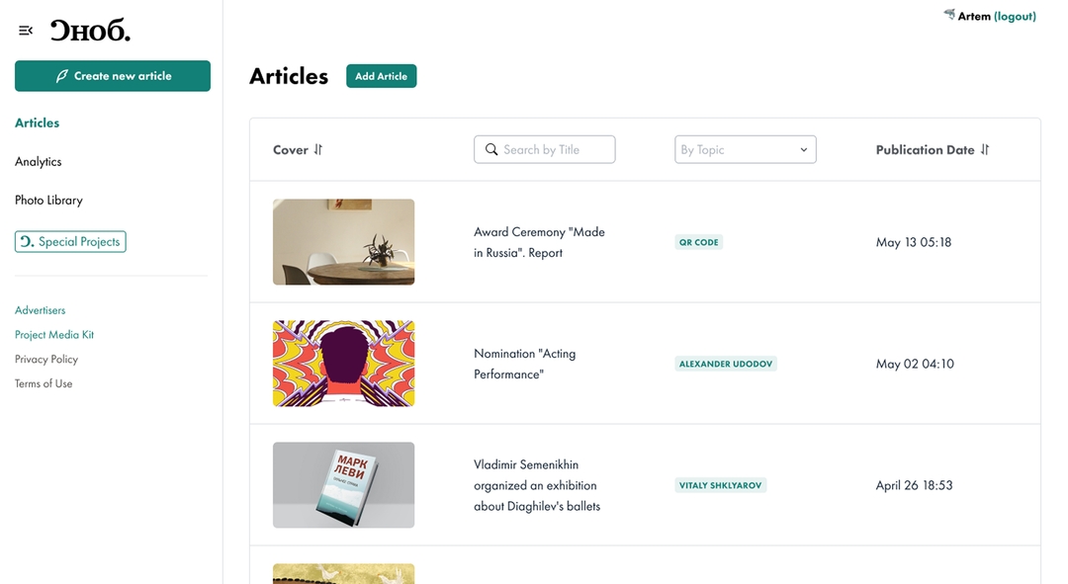Click the Search by Title field
1068x584 pixels.
(x=544, y=150)
